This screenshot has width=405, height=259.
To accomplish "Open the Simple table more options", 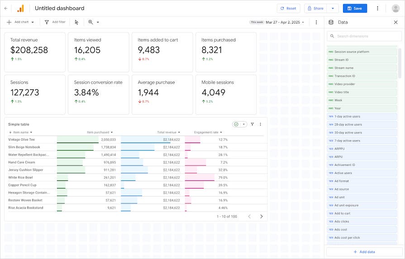I will click(x=260, y=124).
